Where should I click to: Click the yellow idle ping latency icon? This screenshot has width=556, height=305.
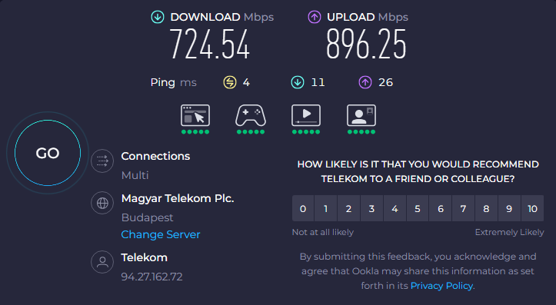coord(230,82)
